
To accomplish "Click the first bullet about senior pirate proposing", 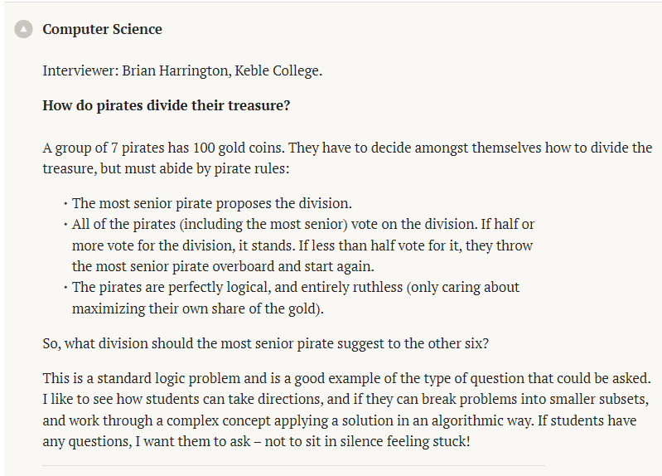I will pos(212,203).
